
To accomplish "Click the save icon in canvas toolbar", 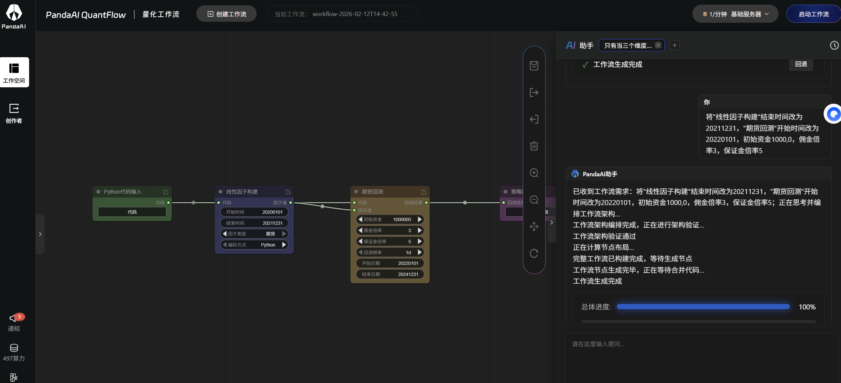I will tap(534, 66).
